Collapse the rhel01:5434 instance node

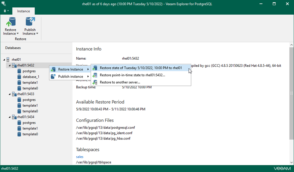[10, 117]
